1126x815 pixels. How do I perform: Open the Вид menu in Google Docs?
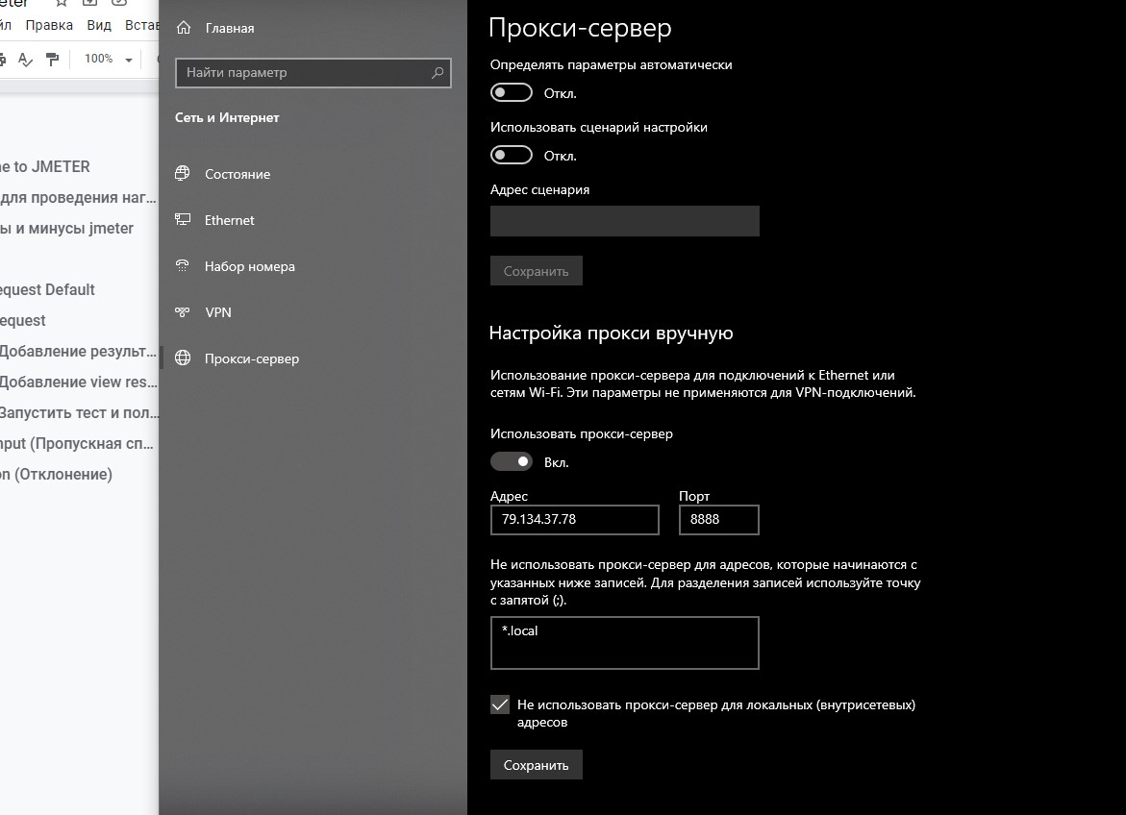(99, 25)
